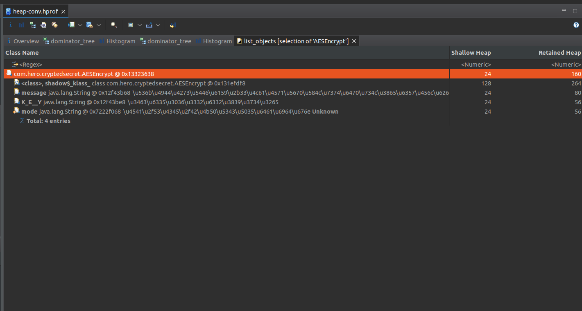582x311 pixels.
Task: Select the dominator_tree tab next to Overview
Action: coord(72,41)
